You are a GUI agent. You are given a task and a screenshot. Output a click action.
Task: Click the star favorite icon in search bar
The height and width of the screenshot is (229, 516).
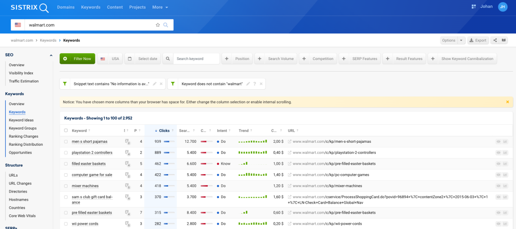click(x=158, y=25)
